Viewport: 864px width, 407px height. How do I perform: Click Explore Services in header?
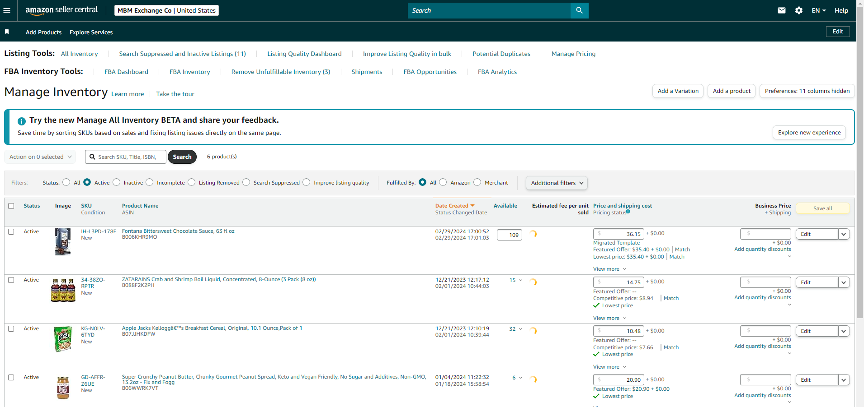91,32
